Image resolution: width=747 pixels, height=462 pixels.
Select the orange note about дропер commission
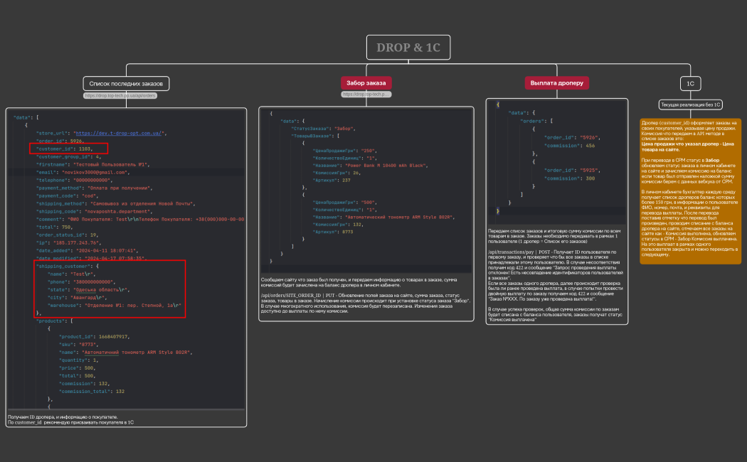pos(691,191)
